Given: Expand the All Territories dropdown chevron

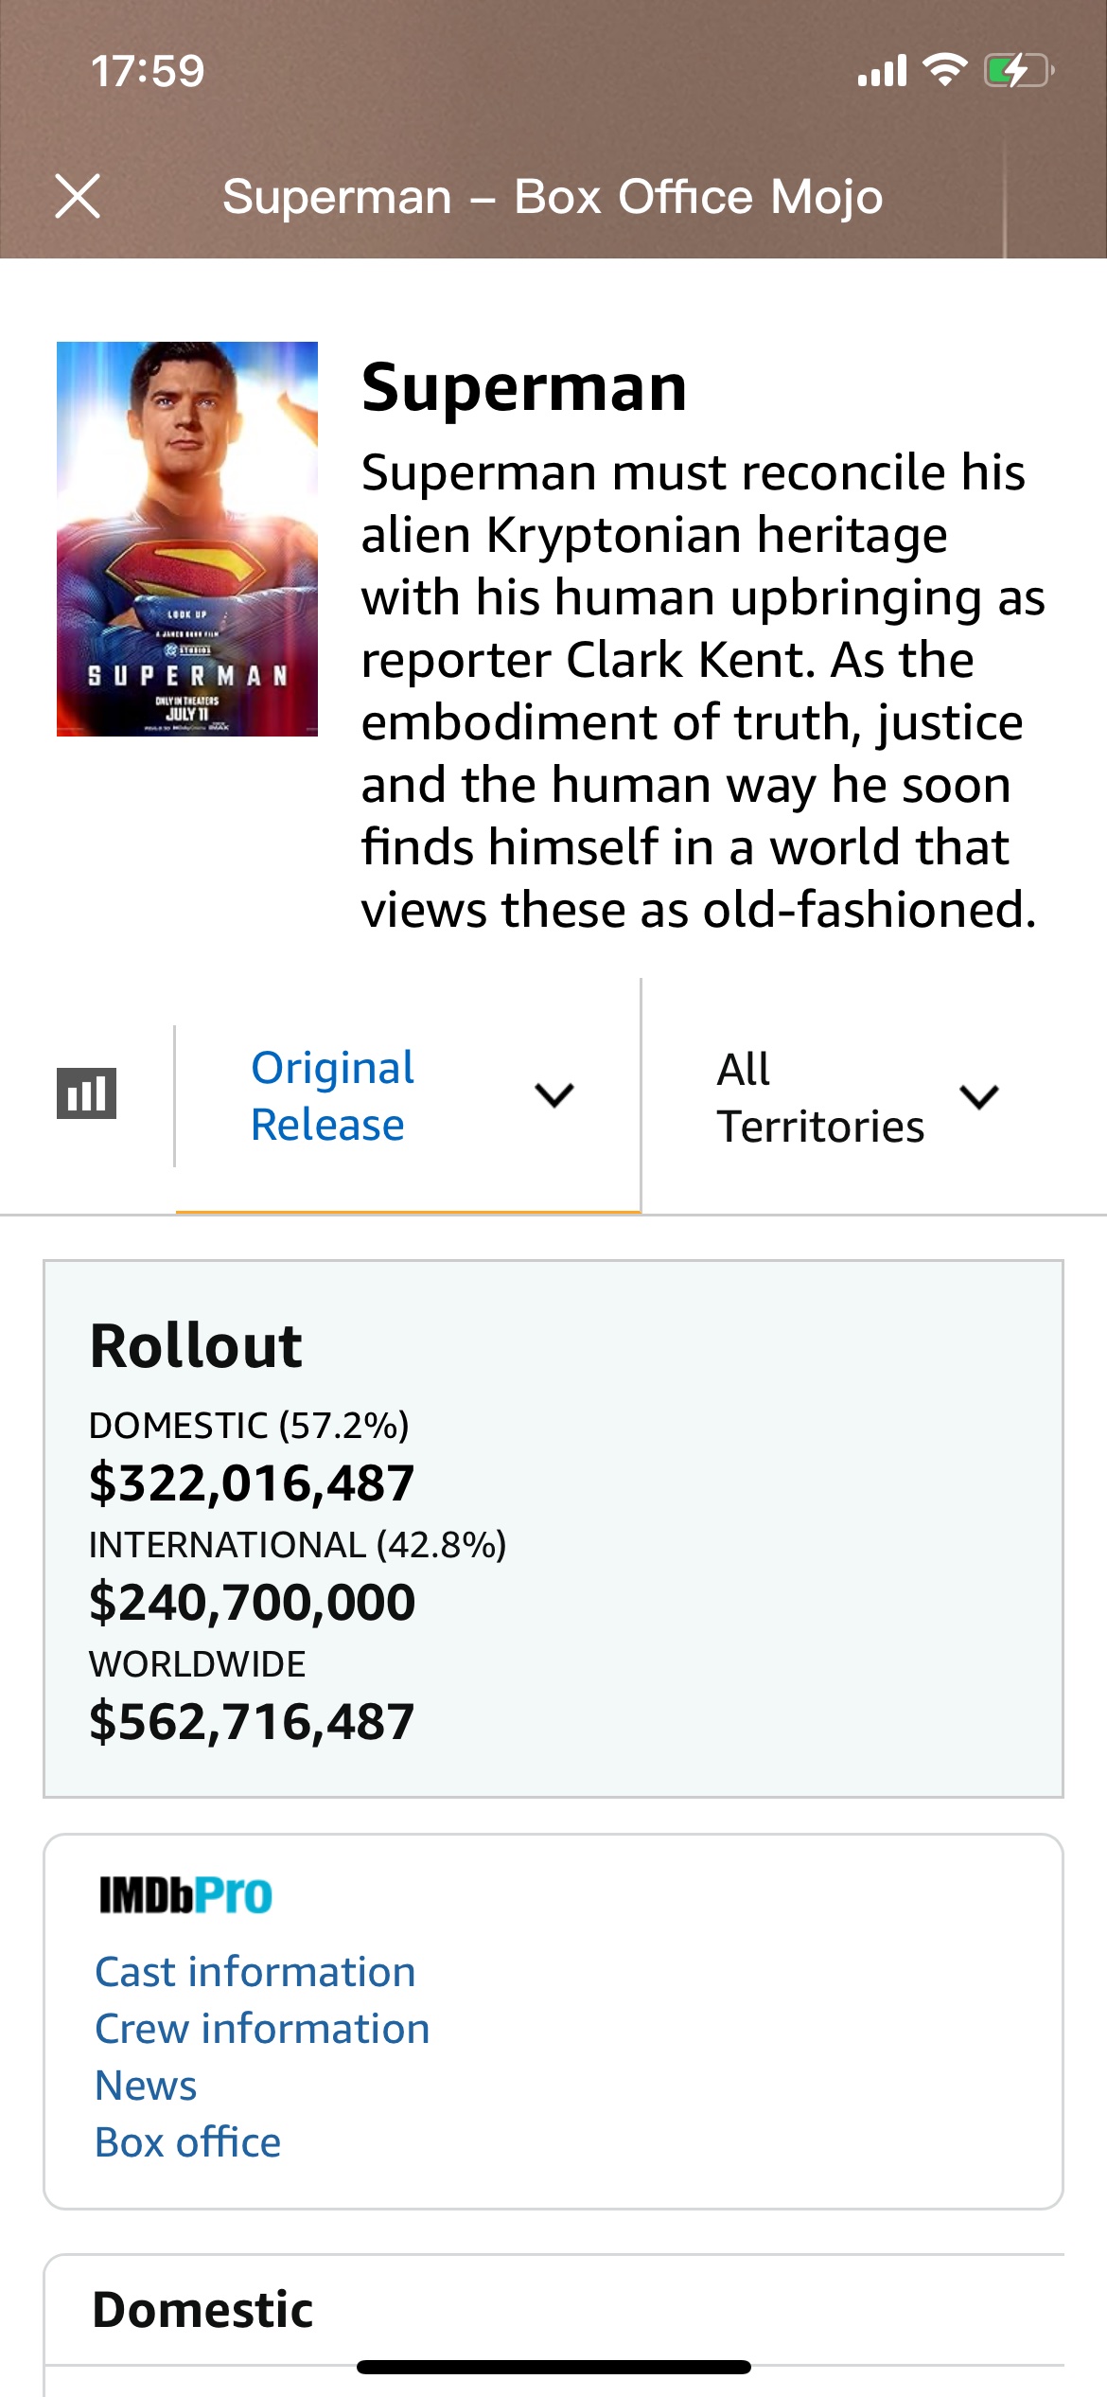Looking at the screenshot, I should tap(979, 1096).
